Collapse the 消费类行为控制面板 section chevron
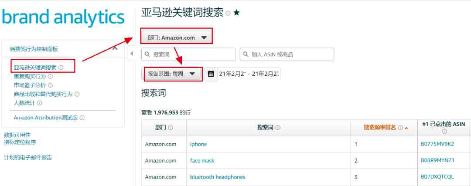Viewport: 471px width, 186px height. 115,49
